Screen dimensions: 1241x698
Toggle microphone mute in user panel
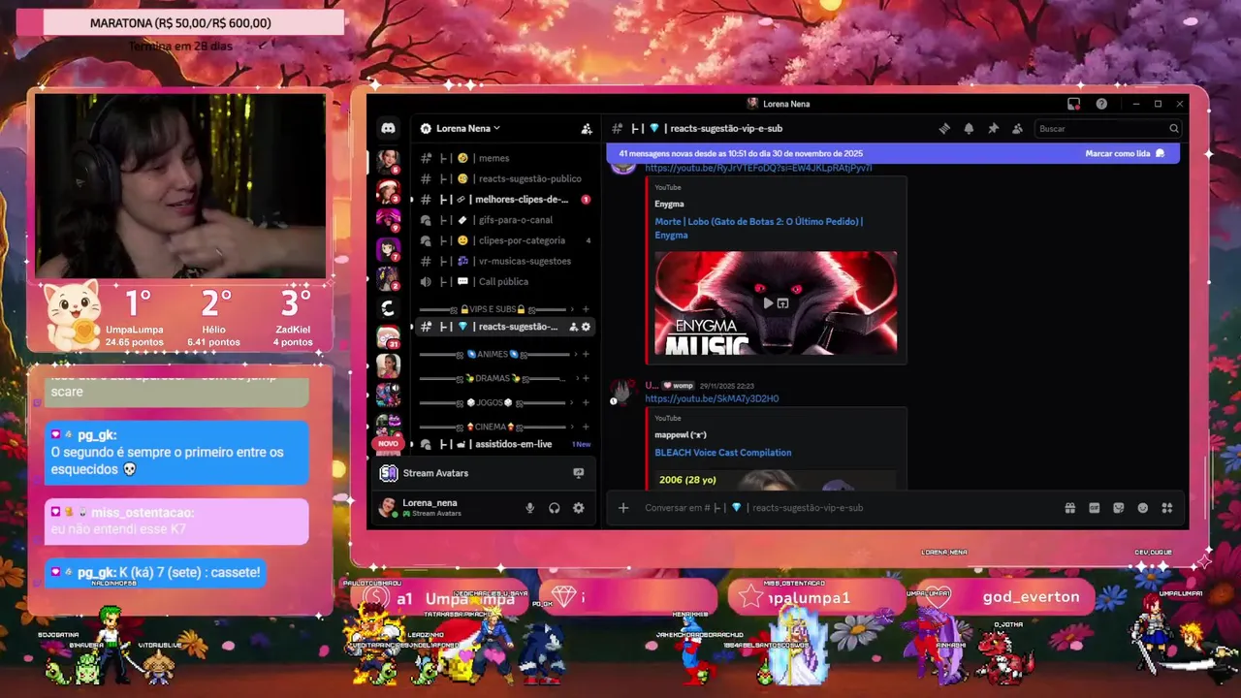529,507
